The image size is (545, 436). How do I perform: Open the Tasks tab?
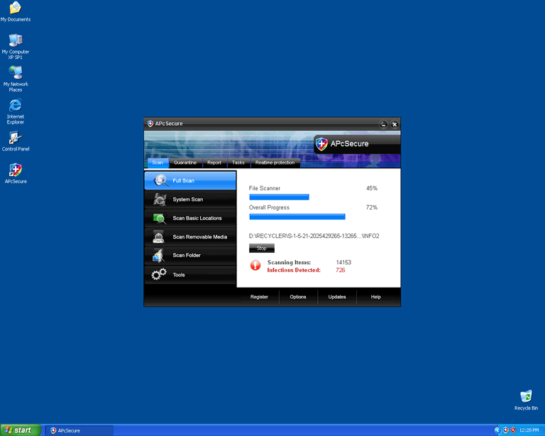238,163
